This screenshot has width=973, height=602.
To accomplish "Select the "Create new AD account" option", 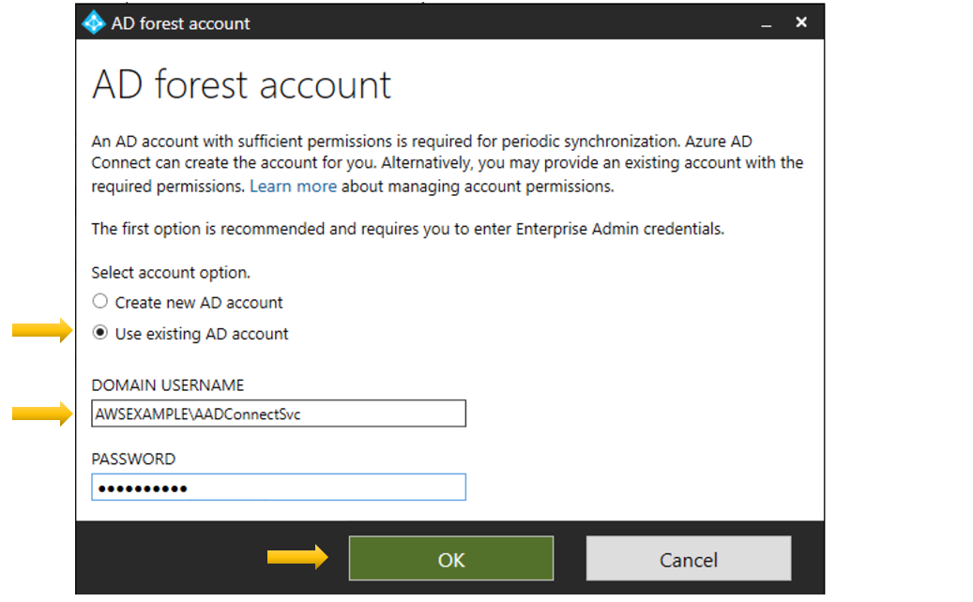I will coord(99,301).
